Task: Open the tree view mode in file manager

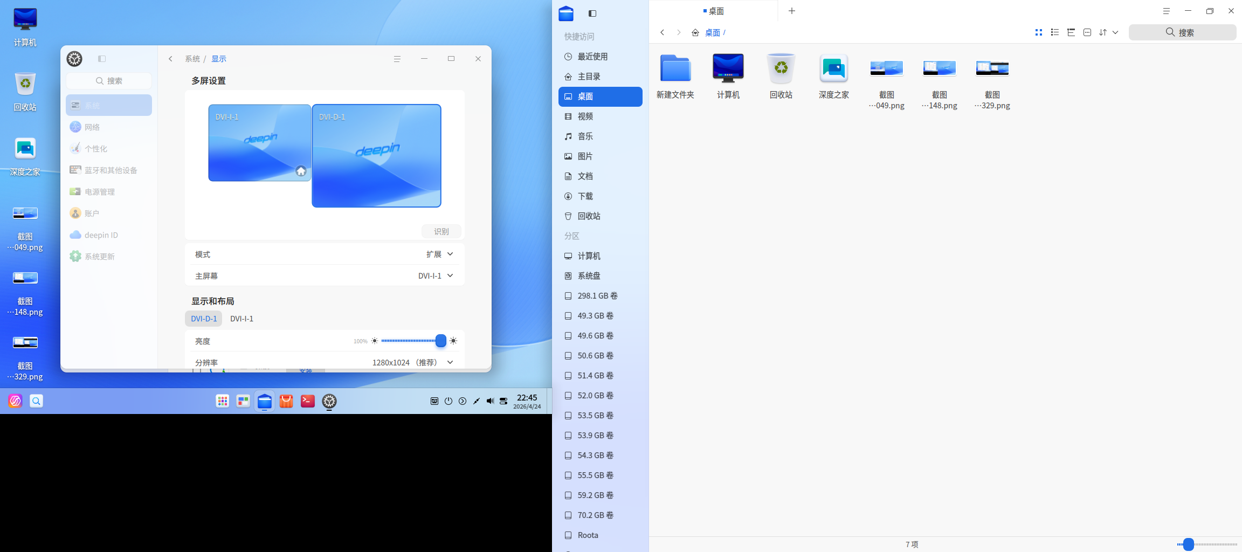Action: pos(1071,32)
